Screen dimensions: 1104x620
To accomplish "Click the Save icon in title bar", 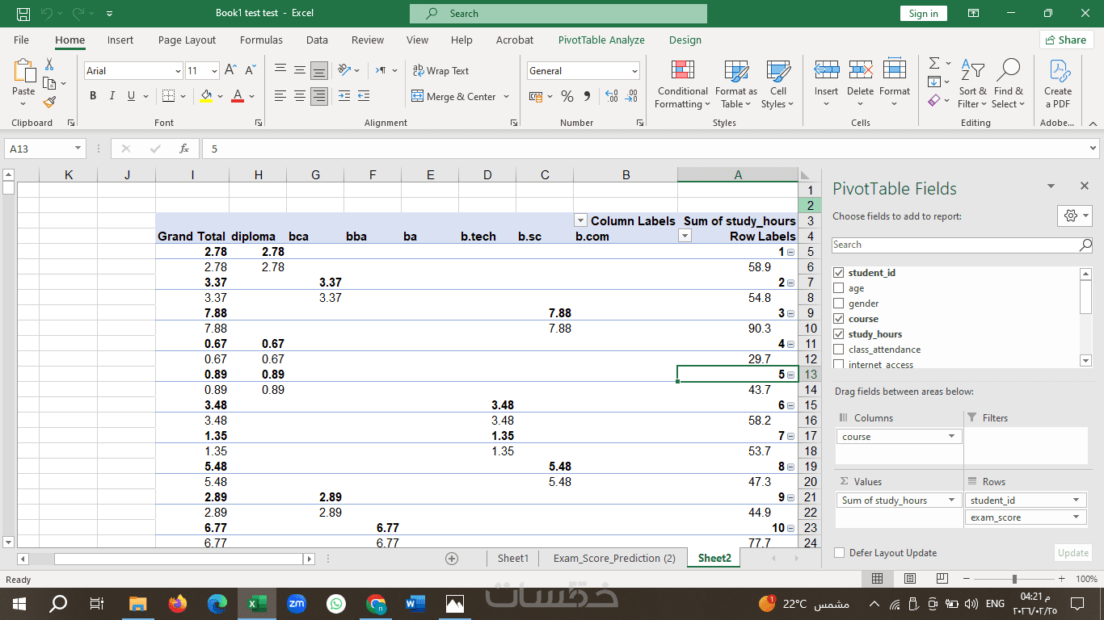I will 23,13.
